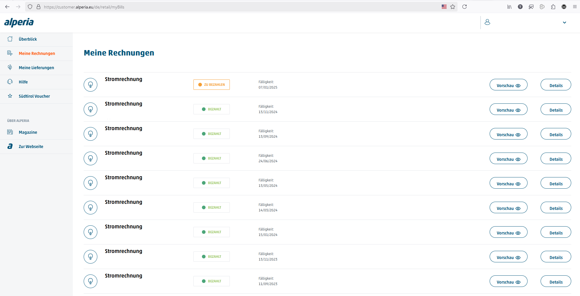Visit Zur Webseite link

click(x=31, y=146)
